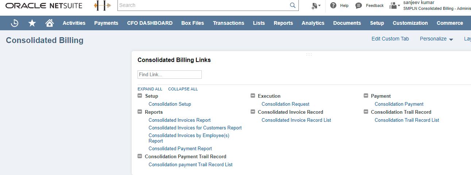Click Edit Custom Tab link
The height and width of the screenshot is (175, 471).
[390, 39]
